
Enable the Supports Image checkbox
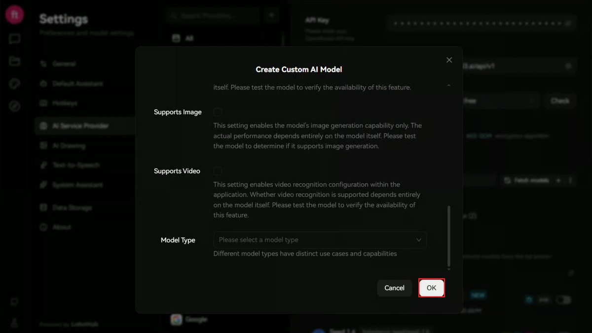click(218, 112)
